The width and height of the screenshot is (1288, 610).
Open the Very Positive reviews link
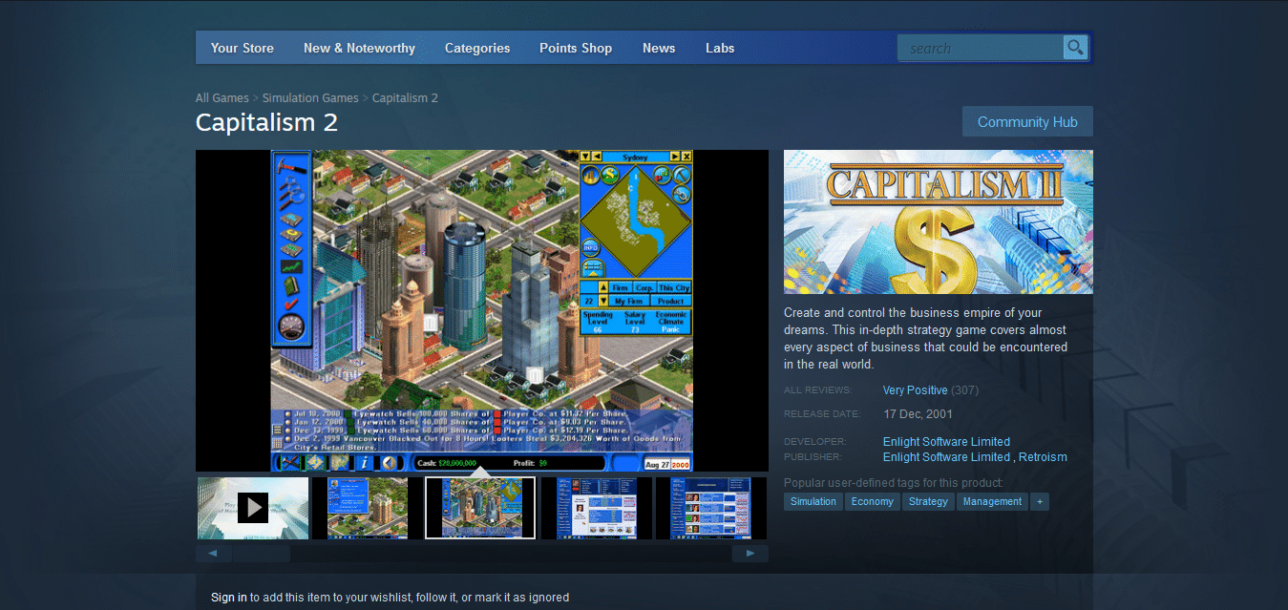tap(916, 390)
